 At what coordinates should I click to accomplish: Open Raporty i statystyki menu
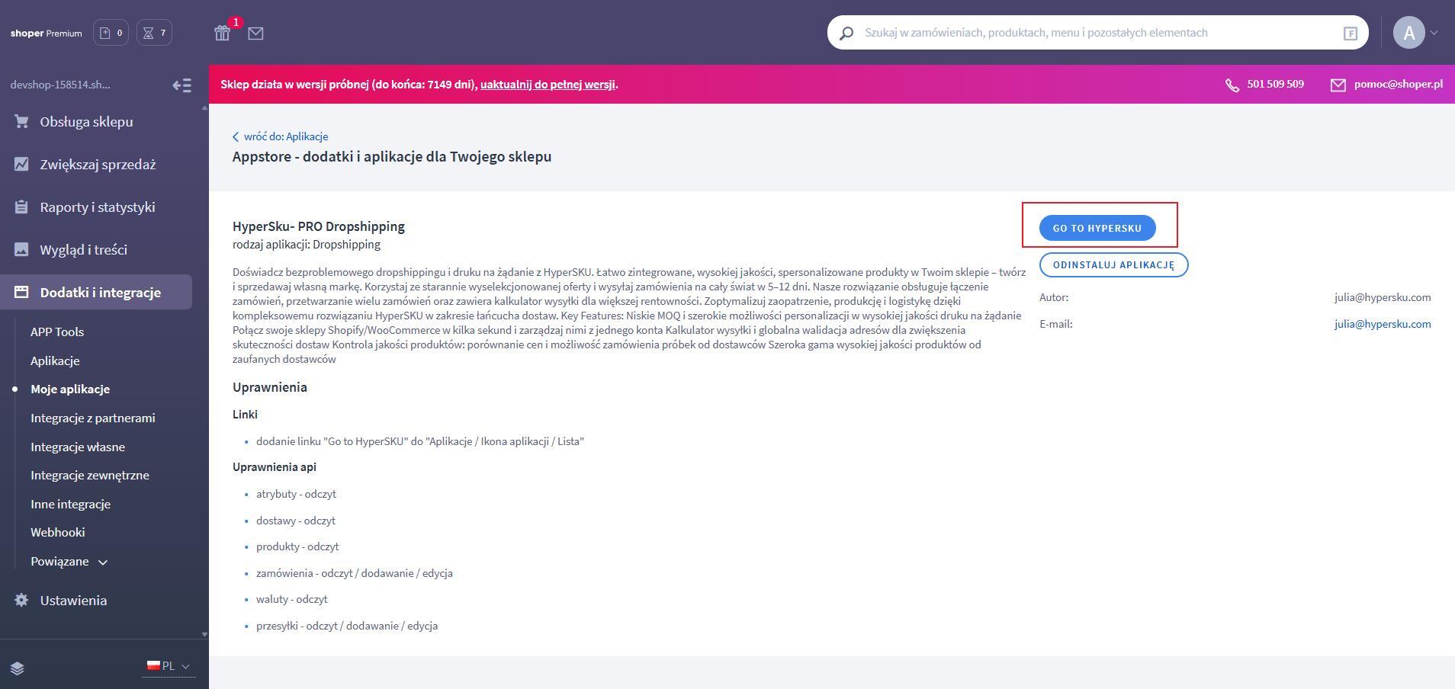pyautogui.click(x=96, y=207)
